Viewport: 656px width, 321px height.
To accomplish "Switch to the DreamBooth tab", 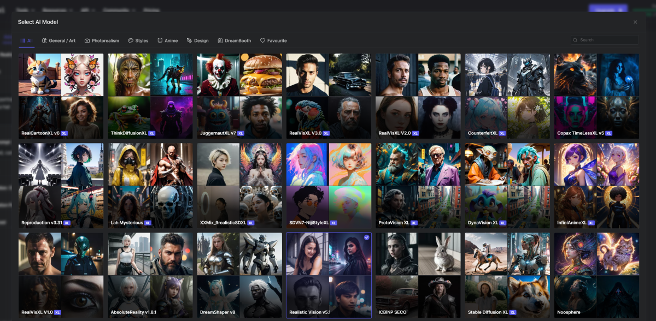I will point(235,40).
